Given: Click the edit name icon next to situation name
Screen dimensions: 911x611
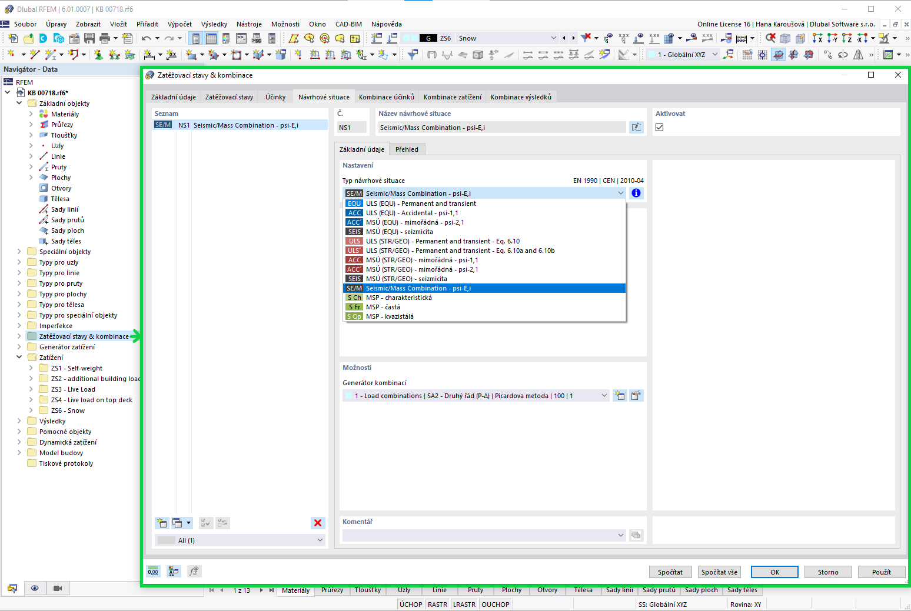Looking at the screenshot, I should point(636,127).
